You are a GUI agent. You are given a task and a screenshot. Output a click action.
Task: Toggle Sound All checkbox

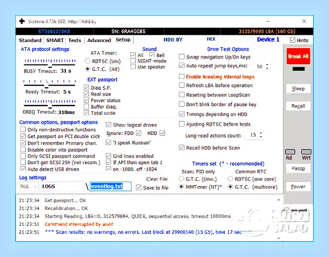click(133, 55)
